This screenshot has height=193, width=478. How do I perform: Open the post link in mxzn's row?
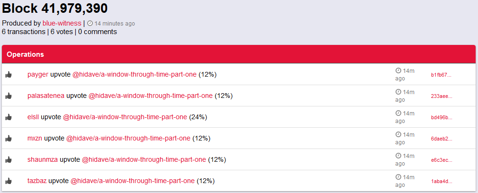tap(128, 139)
